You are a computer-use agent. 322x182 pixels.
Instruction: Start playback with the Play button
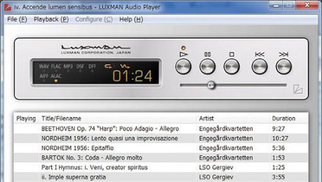tap(184, 66)
